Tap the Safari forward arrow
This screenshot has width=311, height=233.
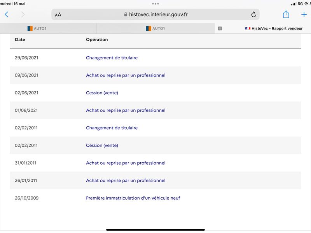pos(23,14)
